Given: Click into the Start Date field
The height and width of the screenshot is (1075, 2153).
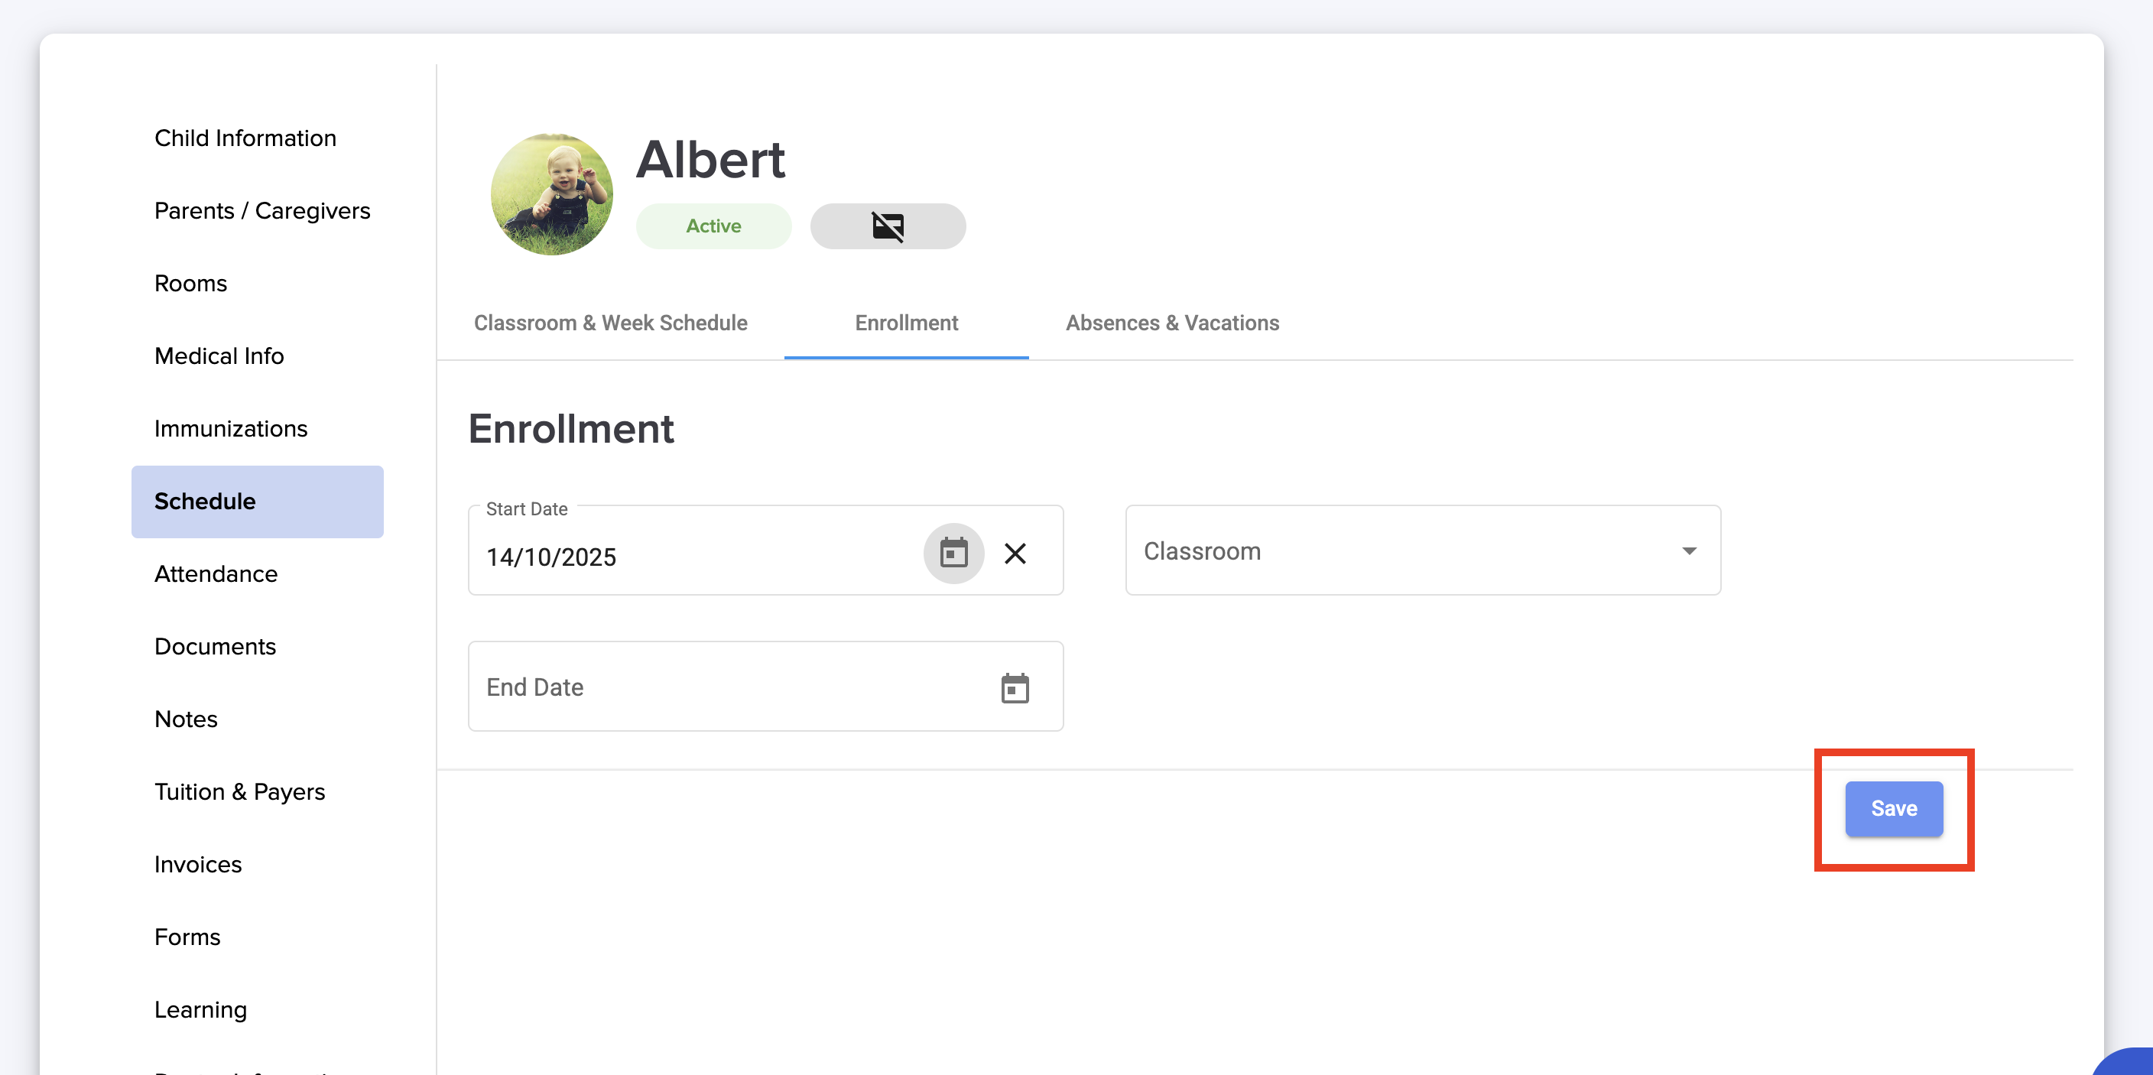Looking at the screenshot, I should click(x=693, y=557).
